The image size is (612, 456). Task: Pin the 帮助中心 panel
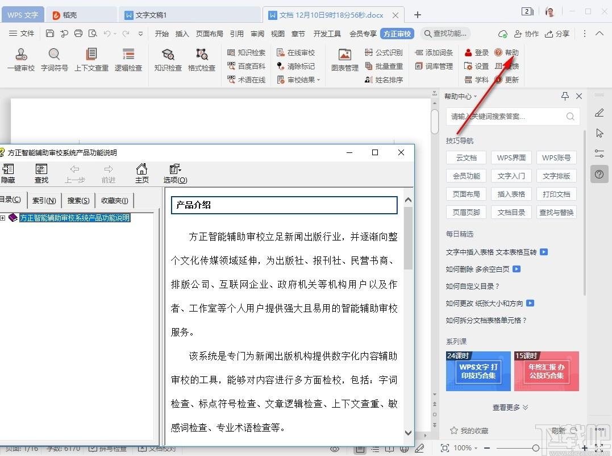[565, 96]
